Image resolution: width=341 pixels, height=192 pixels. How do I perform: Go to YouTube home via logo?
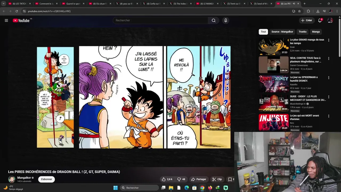pos(21,21)
